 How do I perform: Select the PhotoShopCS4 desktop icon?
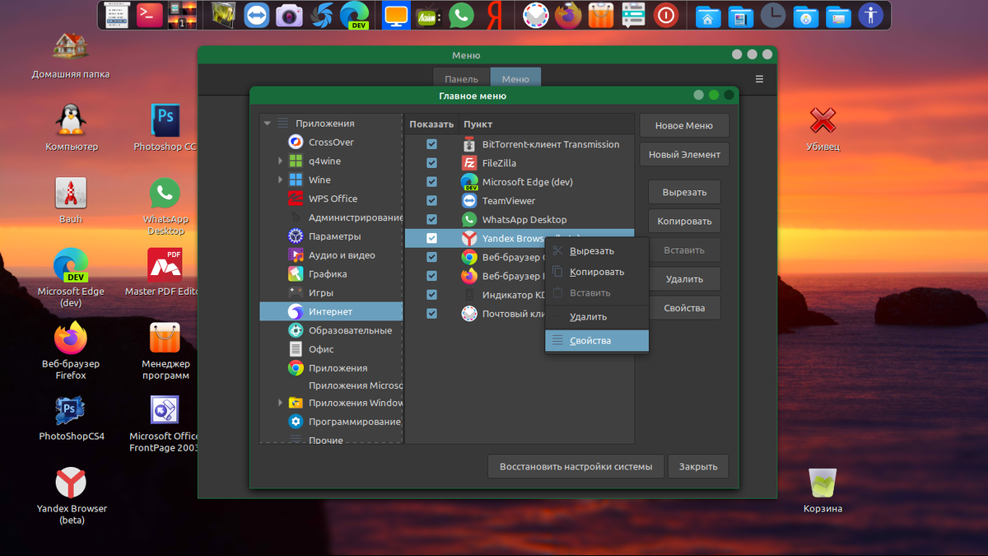(72, 418)
